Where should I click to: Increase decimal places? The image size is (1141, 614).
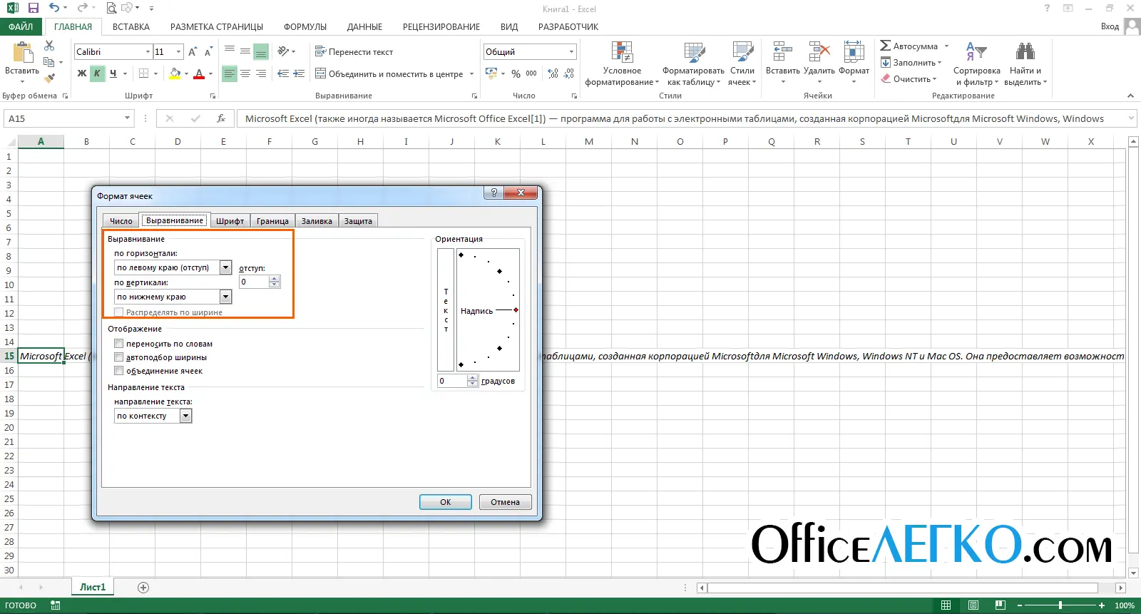[553, 73]
